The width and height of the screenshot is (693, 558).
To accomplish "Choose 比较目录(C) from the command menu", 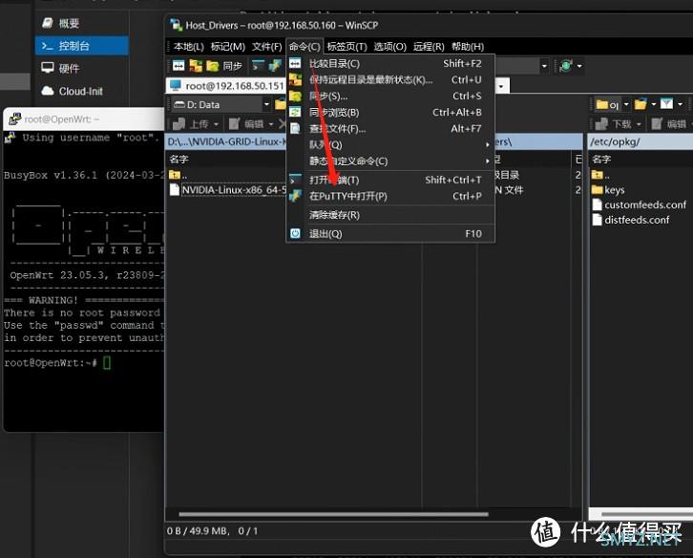I will point(390,64).
